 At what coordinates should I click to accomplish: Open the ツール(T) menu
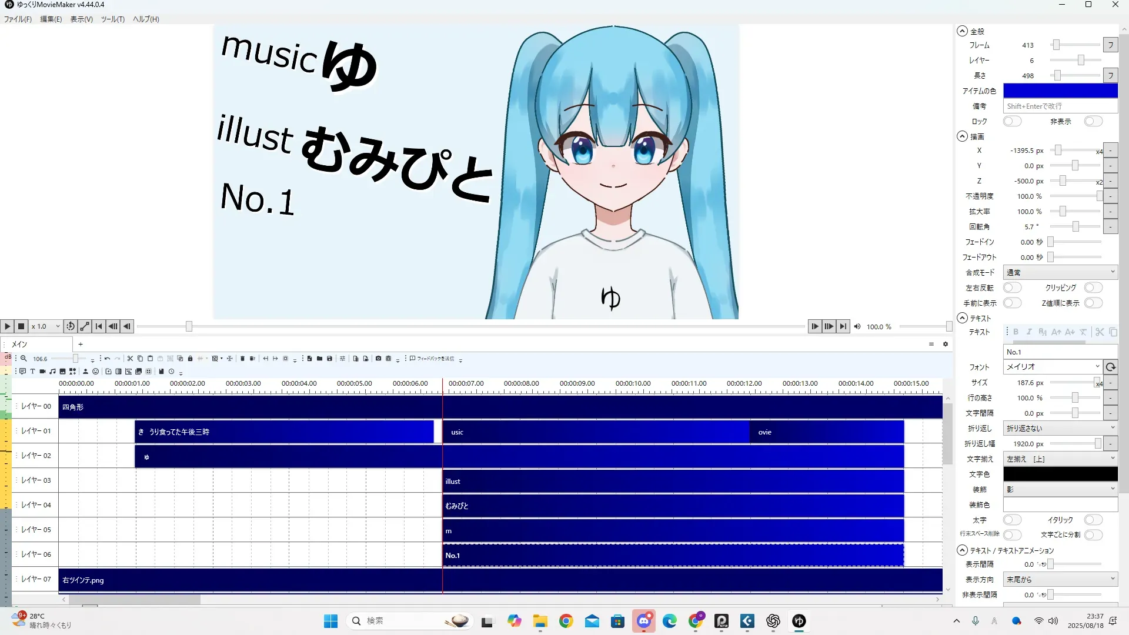[112, 19]
